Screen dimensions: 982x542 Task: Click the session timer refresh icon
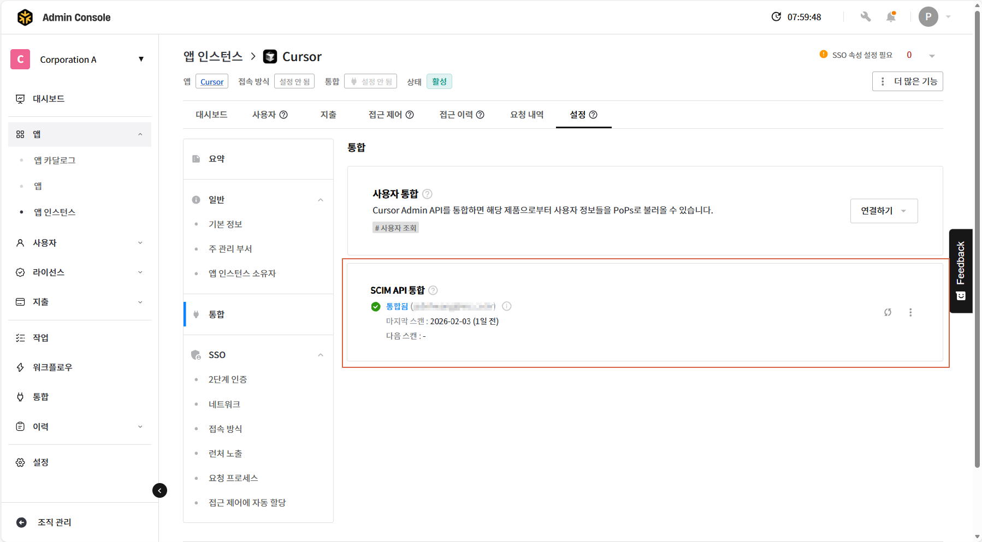tap(776, 17)
